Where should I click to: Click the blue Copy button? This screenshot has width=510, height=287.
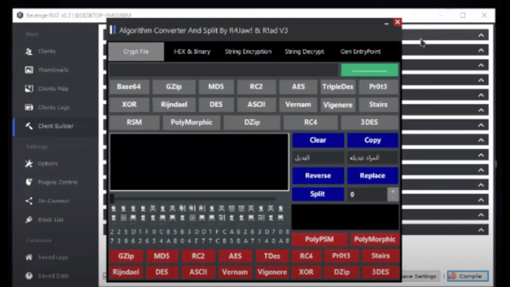(373, 140)
